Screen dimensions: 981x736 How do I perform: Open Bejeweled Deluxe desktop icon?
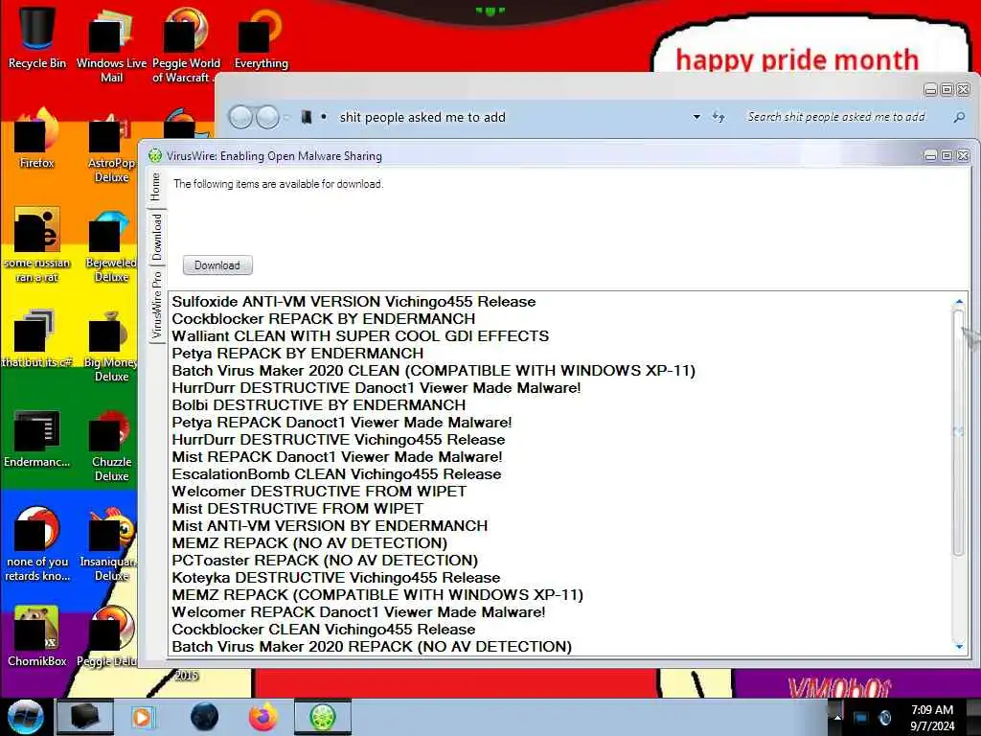coord(111,246)
